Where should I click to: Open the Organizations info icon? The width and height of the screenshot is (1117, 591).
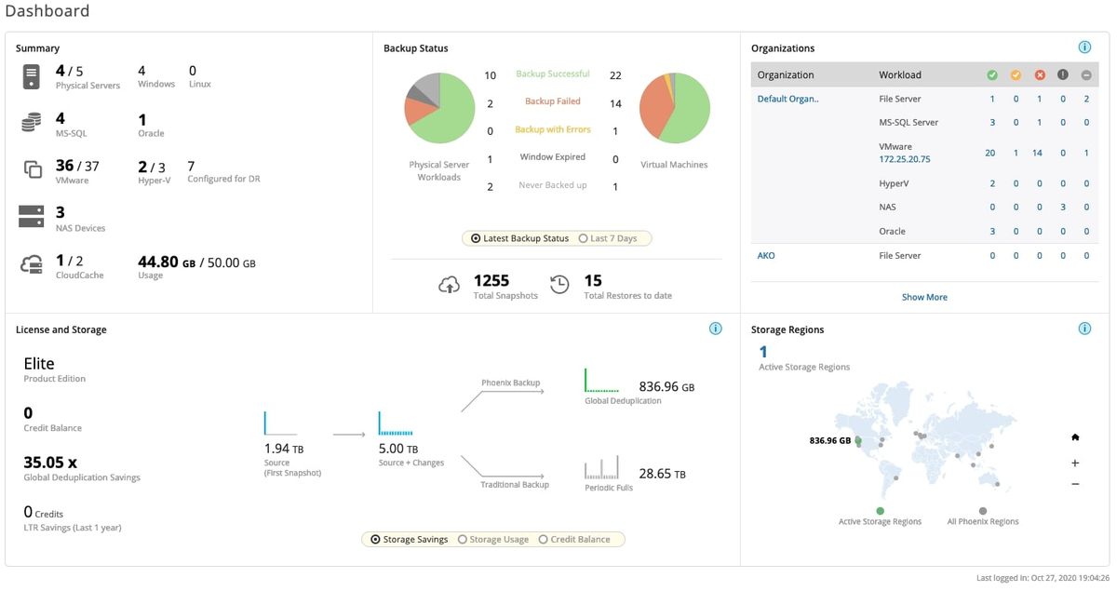1083,47
